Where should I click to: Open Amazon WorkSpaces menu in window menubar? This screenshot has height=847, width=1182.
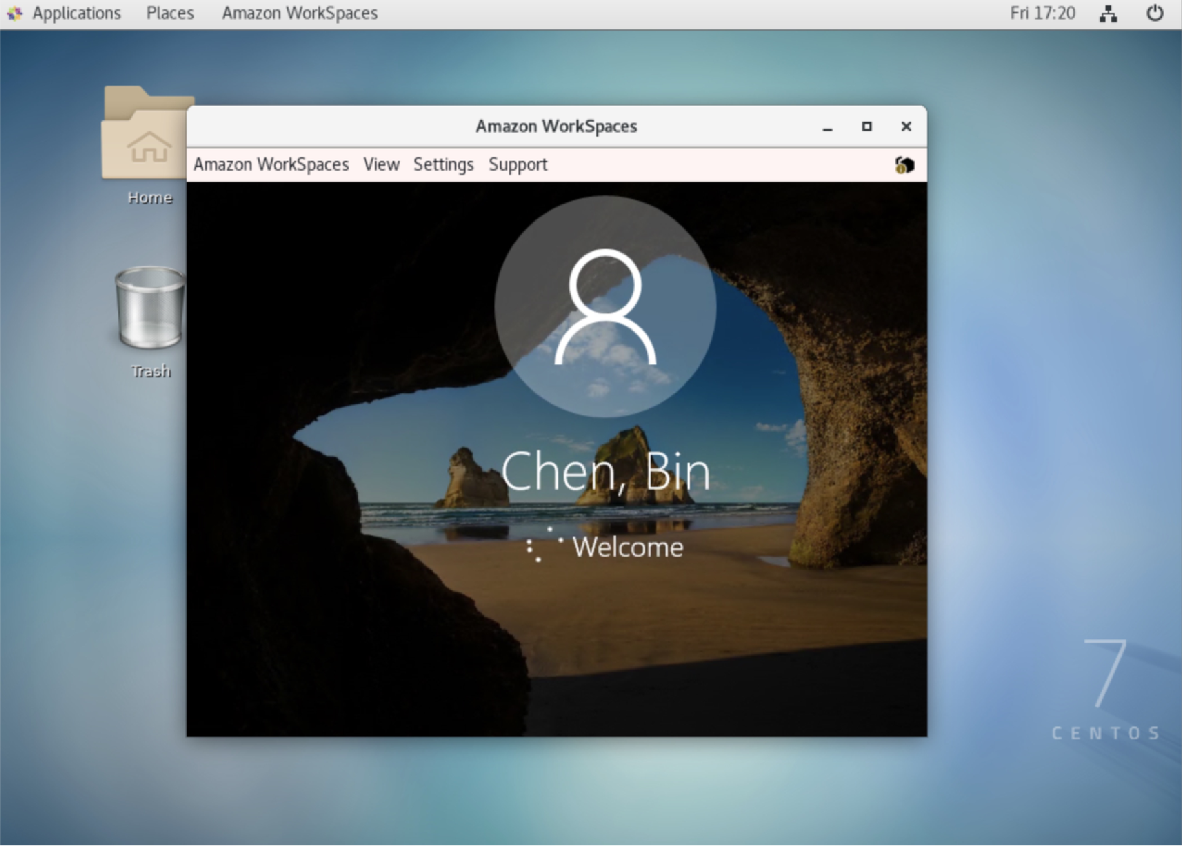[x=271, y=164]
